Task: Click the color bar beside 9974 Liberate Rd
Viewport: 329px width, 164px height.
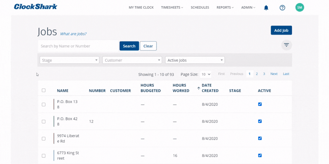Action: (54, 138)
